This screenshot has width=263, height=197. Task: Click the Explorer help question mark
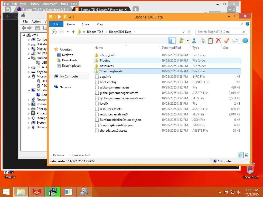[248, 24]
